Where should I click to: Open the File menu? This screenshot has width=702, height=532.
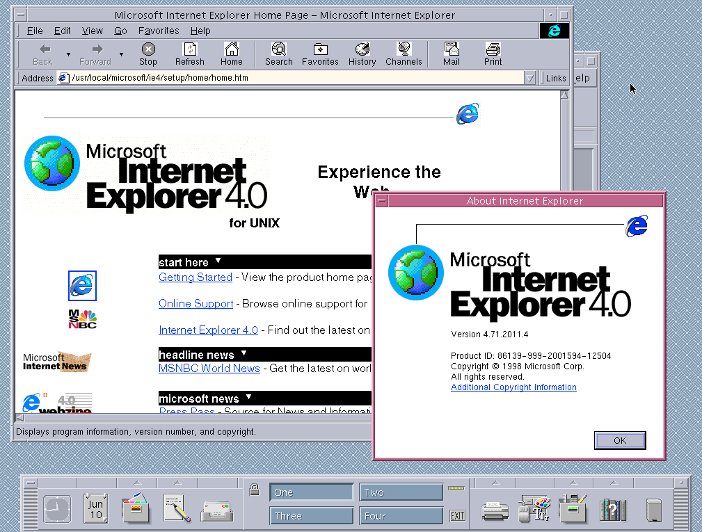click(x=35, y=31)
